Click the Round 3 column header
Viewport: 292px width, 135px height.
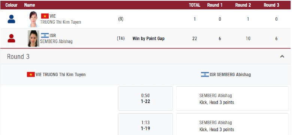click(x=271, y=5)
